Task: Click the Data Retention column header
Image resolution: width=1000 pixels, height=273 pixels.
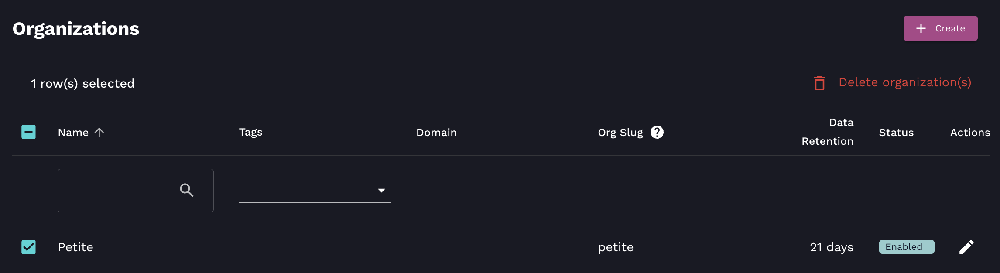Action: click(x=827, y=132)
